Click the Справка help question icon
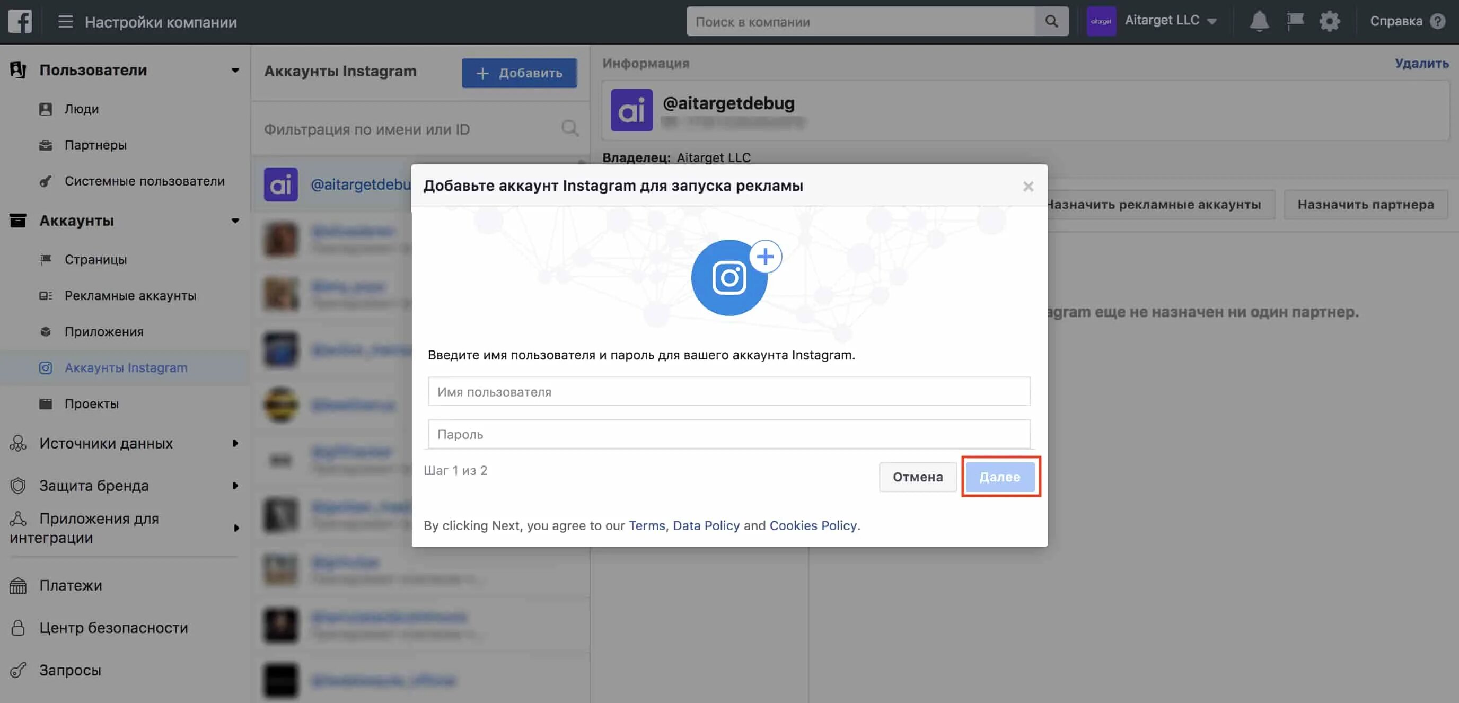The width and height of the screenshot is (1459, 703). [1437, 22]
